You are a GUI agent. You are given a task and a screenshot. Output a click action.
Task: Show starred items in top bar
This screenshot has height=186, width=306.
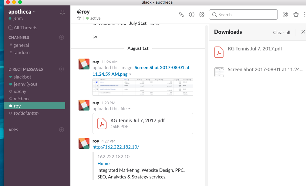[296, 14]
